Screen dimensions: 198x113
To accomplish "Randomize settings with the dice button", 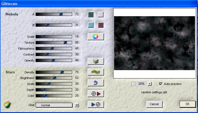I will [x=96, y=61].
